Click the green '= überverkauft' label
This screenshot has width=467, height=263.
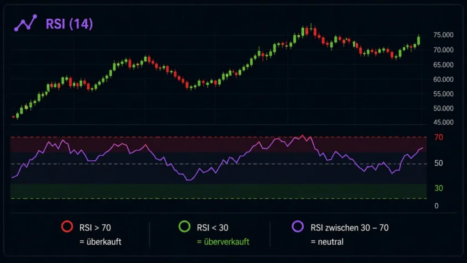point(223,242)
